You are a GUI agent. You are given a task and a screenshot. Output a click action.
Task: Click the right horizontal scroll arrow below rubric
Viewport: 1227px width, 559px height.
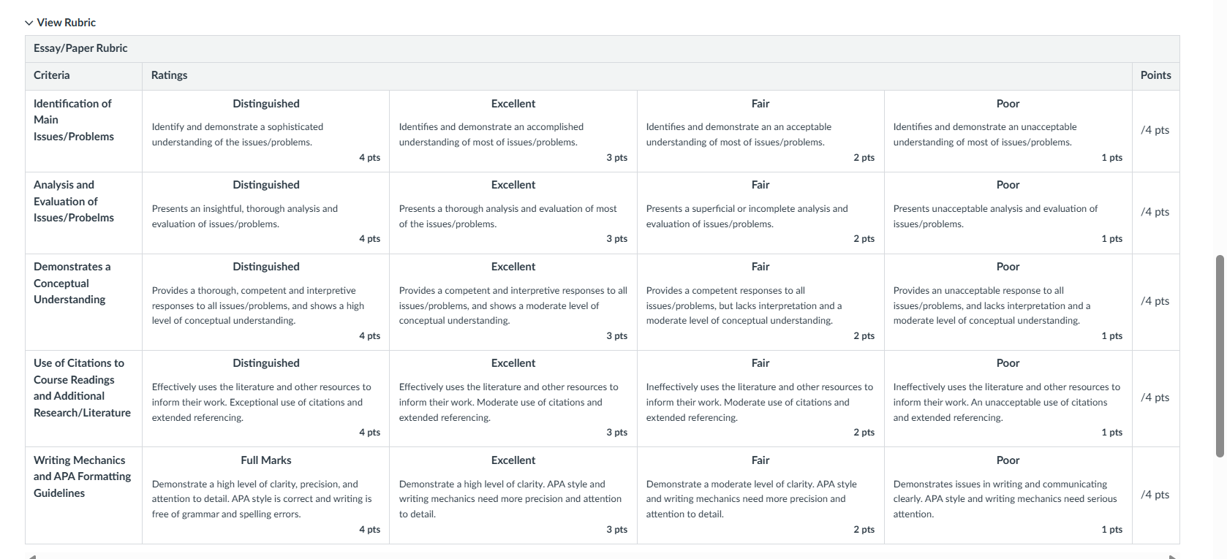pyautogui.click(x=1174, y=556)
